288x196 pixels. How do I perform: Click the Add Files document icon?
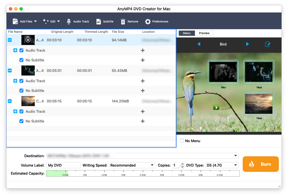15,21
